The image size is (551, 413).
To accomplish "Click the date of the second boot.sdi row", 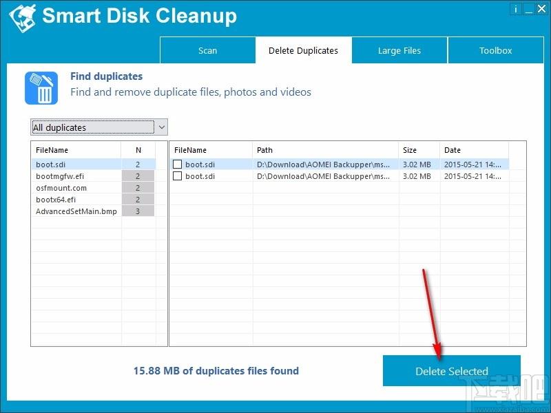I will pos(472,176).
